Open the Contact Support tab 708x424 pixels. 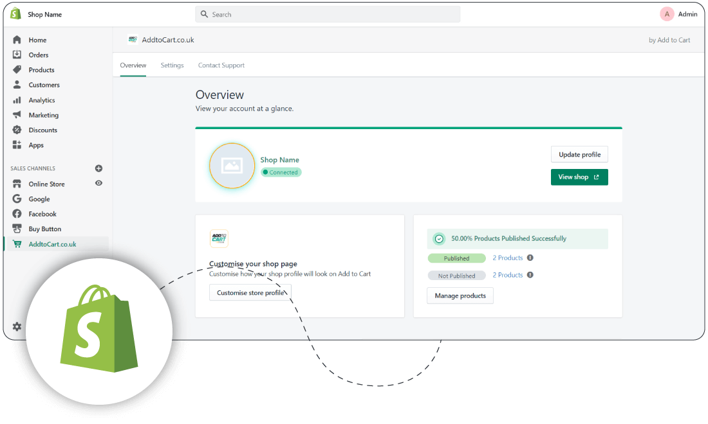point(221,66)
